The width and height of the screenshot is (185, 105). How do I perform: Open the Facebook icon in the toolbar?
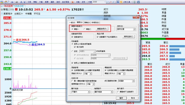tap(139, 2)
